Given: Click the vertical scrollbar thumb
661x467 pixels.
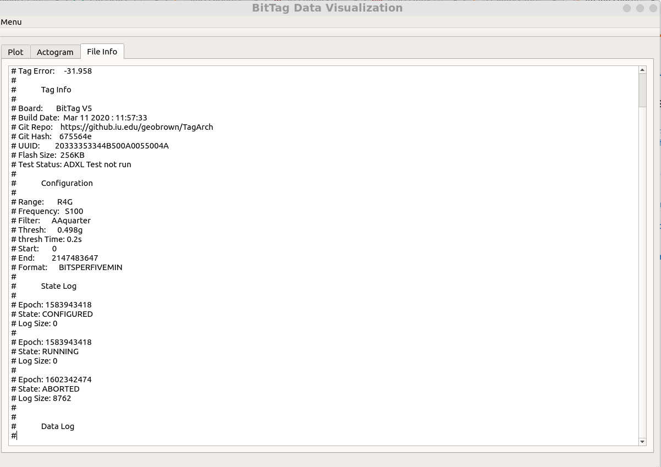Looking at the screenshot, I should (x=642, y=90).
